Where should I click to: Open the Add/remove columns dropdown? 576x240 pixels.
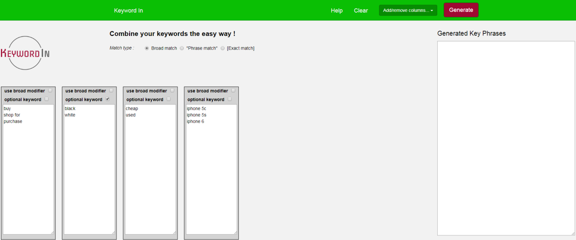tap(408, 10)
